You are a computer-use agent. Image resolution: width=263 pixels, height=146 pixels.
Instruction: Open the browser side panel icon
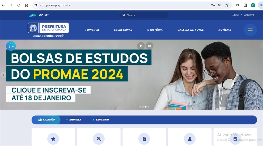[245, 5]
